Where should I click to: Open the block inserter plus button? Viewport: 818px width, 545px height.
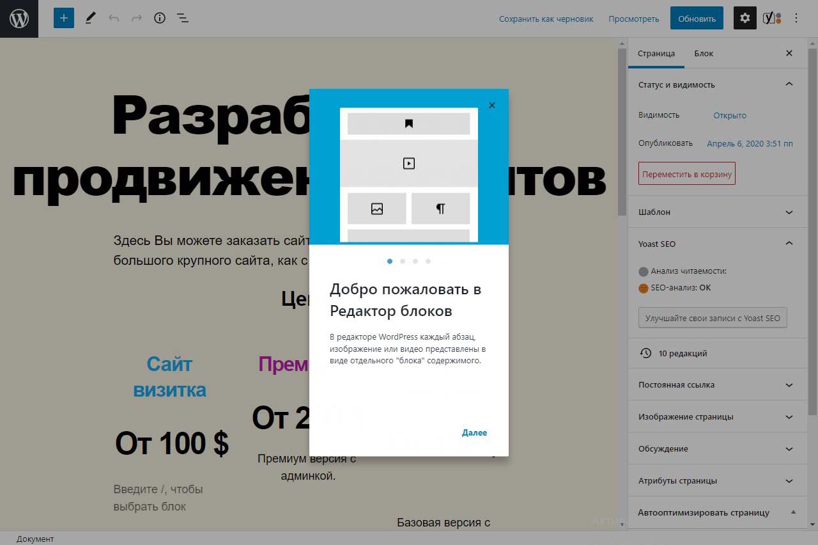(x=64, y=18)
